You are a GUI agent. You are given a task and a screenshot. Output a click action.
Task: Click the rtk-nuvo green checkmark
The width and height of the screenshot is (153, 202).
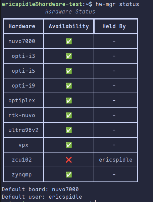(69, 115)
